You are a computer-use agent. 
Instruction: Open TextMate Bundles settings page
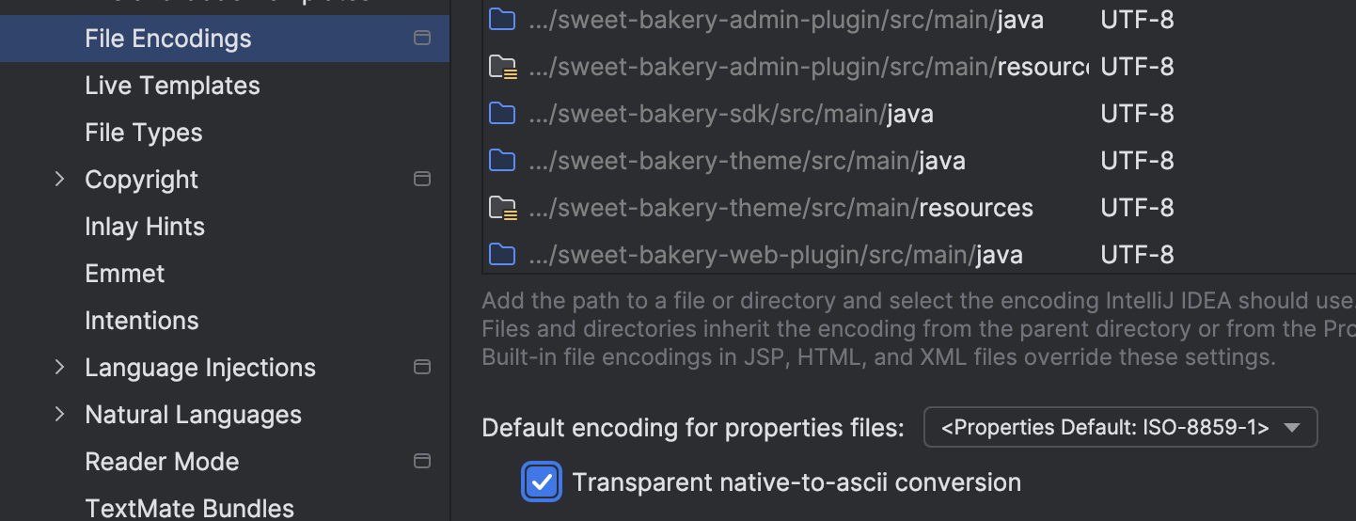coord(189,509)
